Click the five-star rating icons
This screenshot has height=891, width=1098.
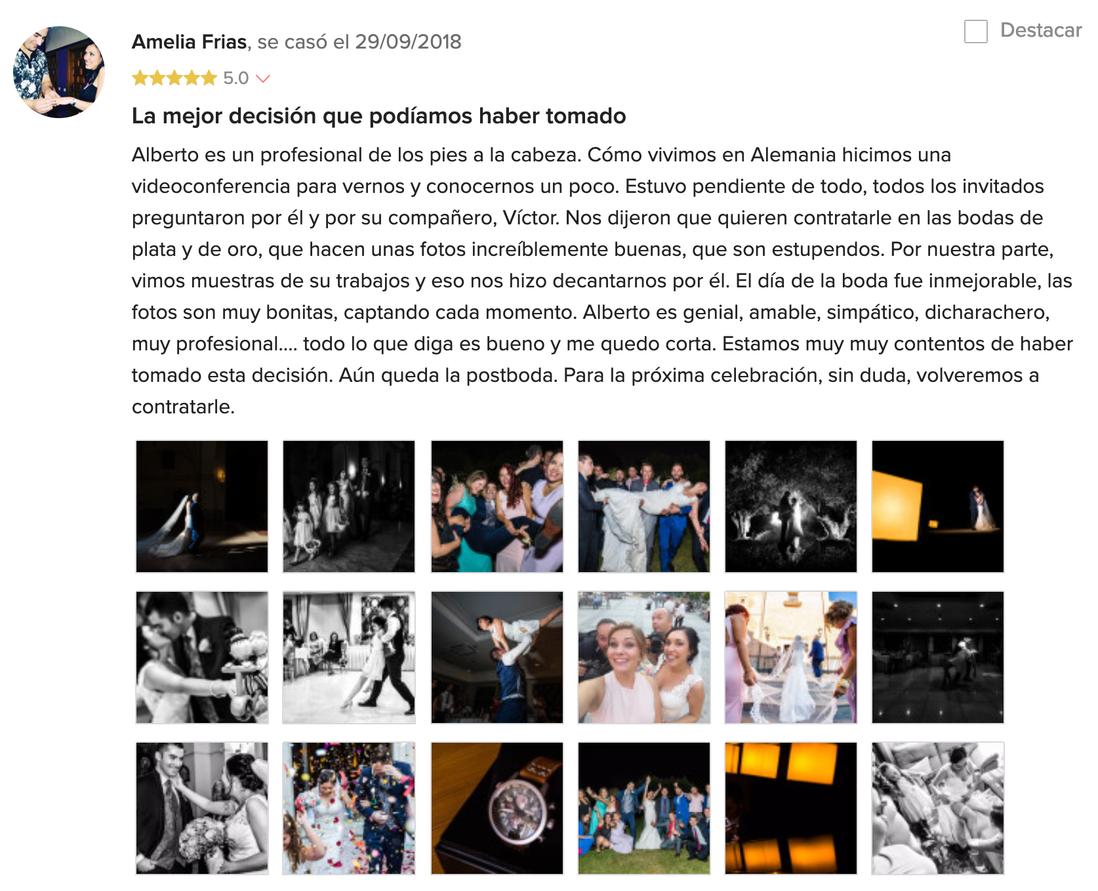coord(174,79)
